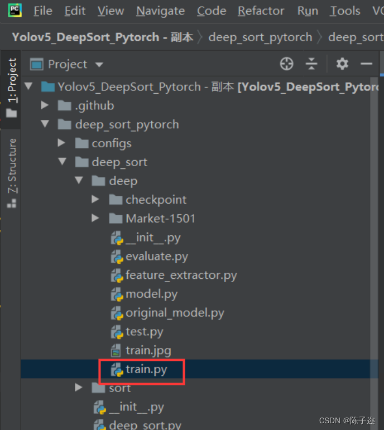The image size is (384, 430).
Task: Select the .github folder icon
Action: [x=65, y=105]
